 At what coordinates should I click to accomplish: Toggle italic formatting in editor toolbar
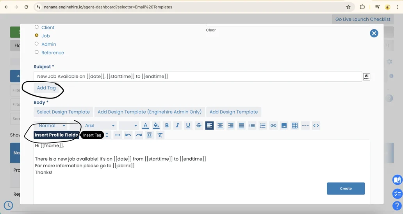click(177, 125)
